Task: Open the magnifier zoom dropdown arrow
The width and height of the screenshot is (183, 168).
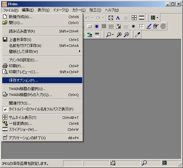Action: (113, 34)
